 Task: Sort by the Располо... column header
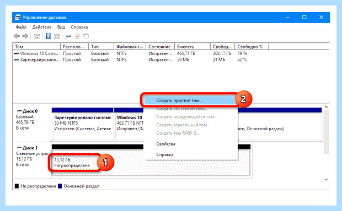(x=74, y=47)
